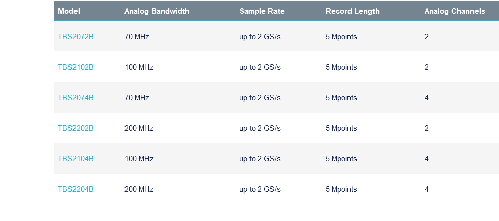
Task: Open the TBS2104B model link
Action: [76, 158]
